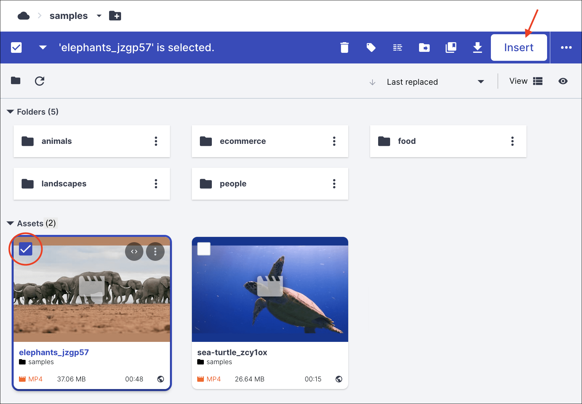Check the sea-turtle_zcy1ox asset checkbox
The image size is (582, 404).
[204, 249]
